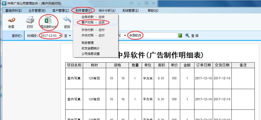261x120 pixels.
Task: Click unit price 100 in second row
Action: 174,99
